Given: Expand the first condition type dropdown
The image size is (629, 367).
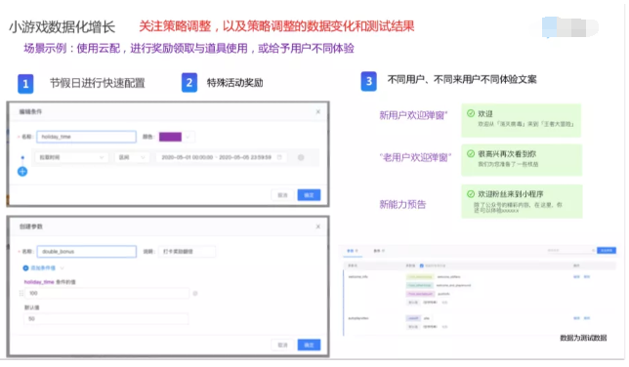Looking at the screenshot, I should click(71, 157).
